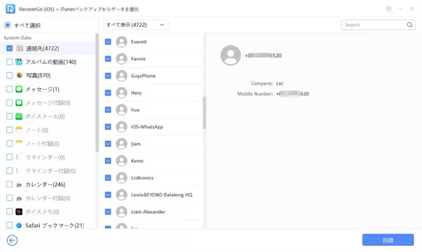Click the calendar attachments (カレンダー付録) icon

[19, 198]
